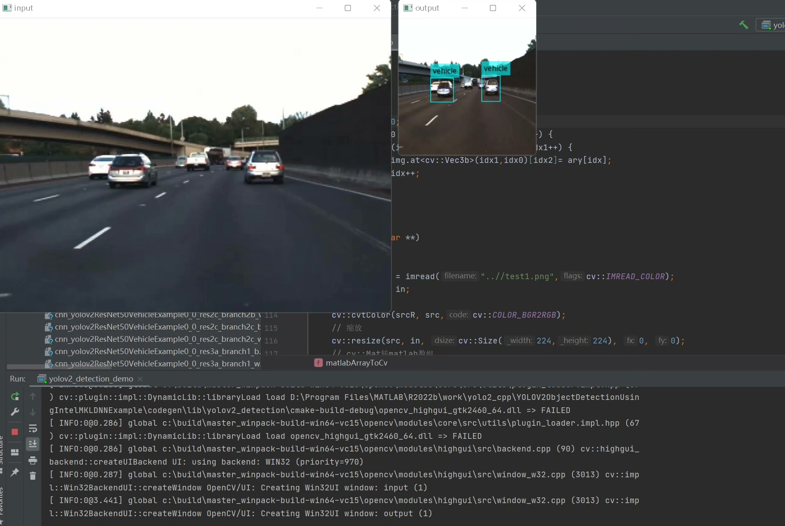The image size is (785, 526).
Task: Clear all console output with trash icon
Action: tap(33, 476)
